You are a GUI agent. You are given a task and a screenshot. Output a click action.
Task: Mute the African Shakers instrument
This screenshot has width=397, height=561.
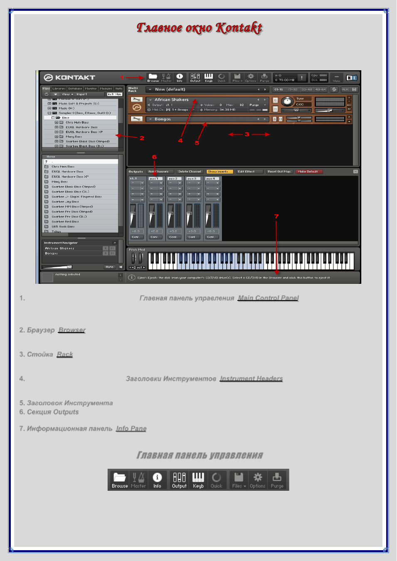tap(275, 109)
